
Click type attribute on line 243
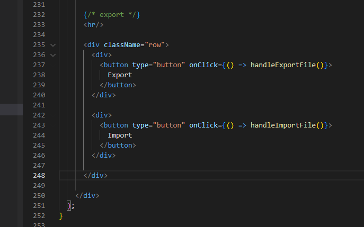(140, 125)
